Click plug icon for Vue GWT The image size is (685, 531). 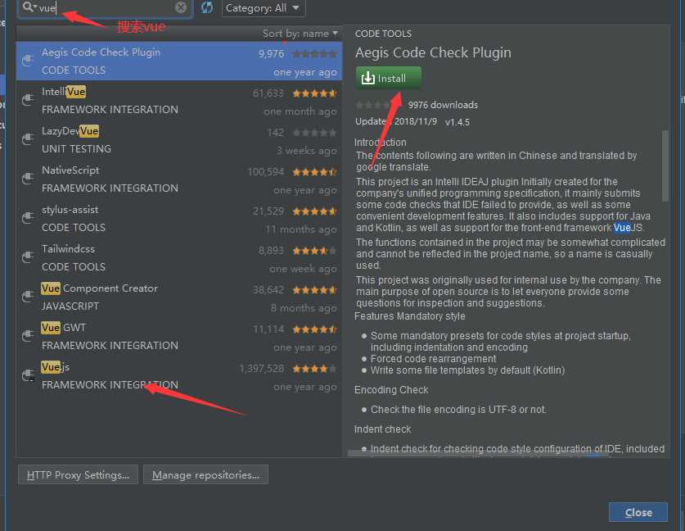28,336
